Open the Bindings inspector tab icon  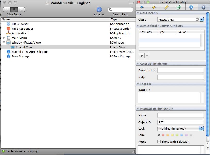click(x=179, y=7)
